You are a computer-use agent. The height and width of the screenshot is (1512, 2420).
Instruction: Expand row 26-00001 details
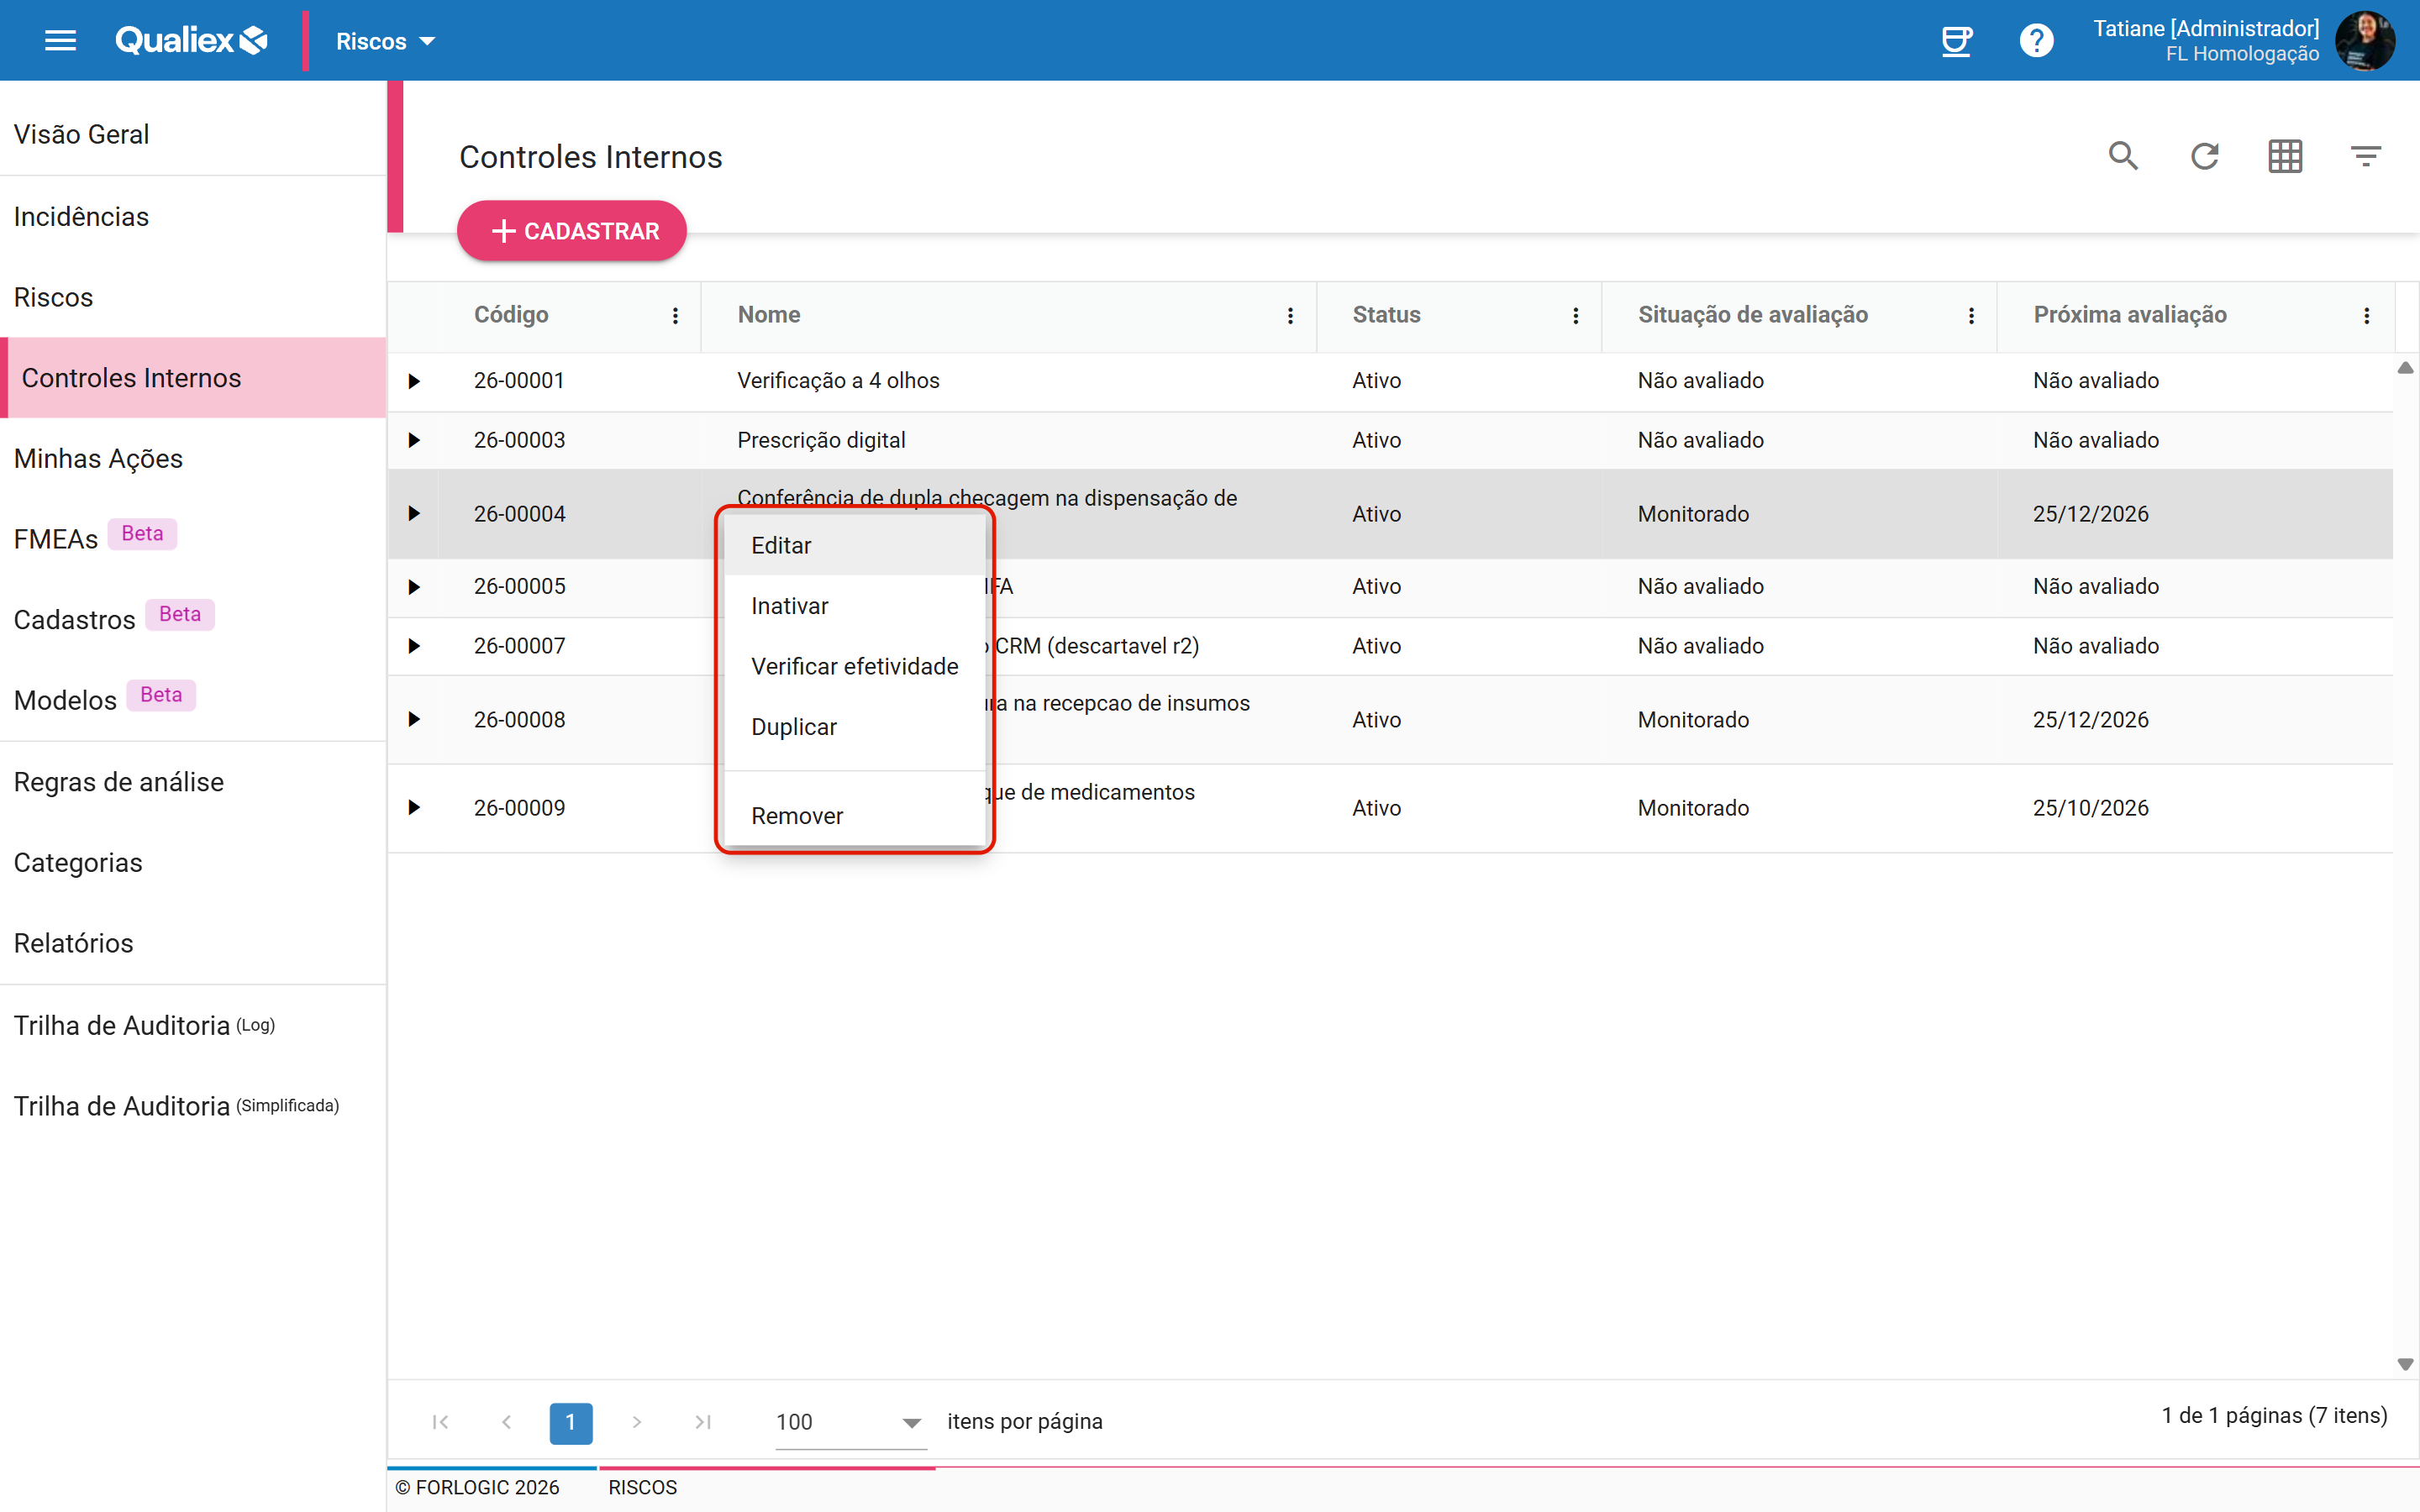point(414,381)
